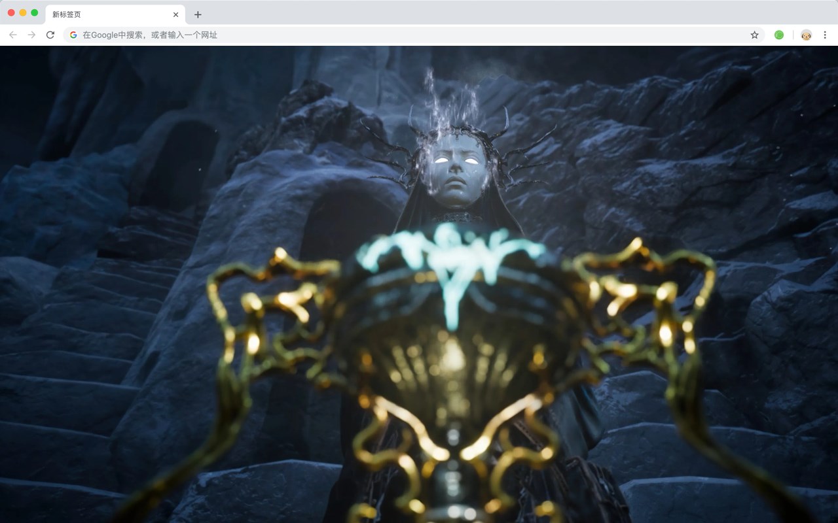Go back to the previous page
This screenshot has height=523, width=838.
(x=13, y=35)
